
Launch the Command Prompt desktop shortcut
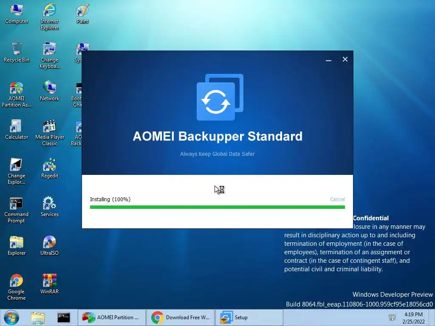(17, 210)
